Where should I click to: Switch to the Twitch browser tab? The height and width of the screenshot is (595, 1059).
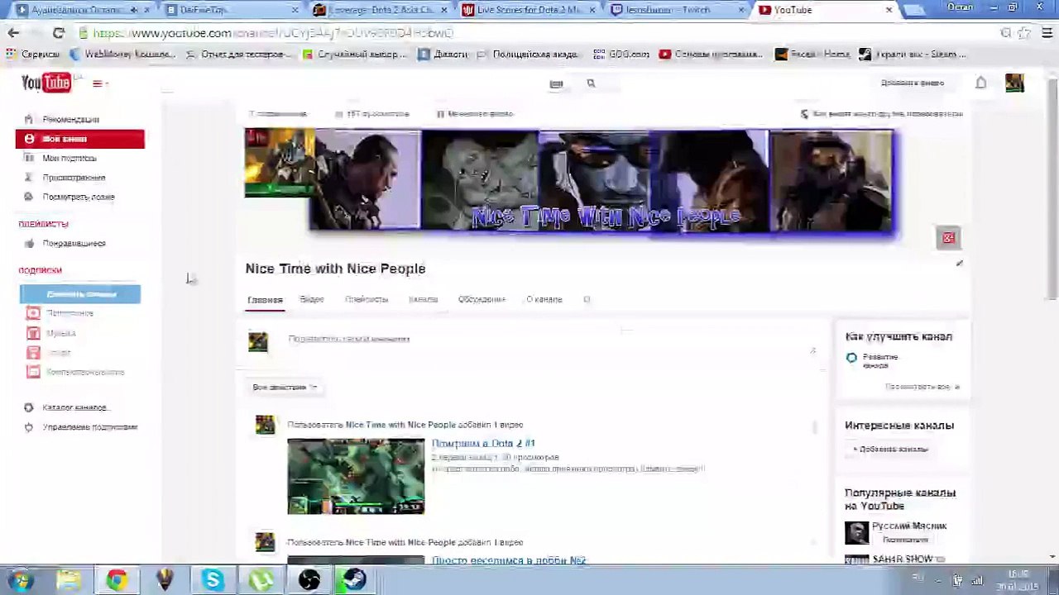pos(678,10)
